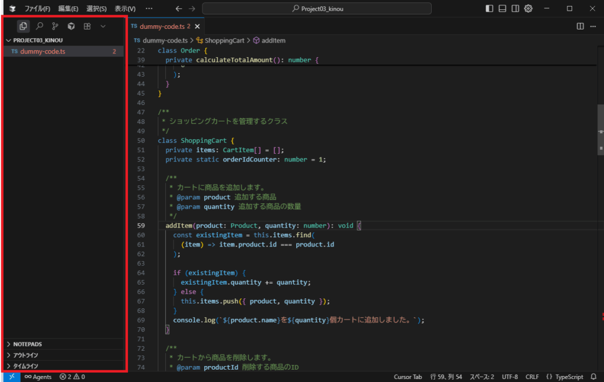Click the console.log statement on line 69

pos(298,320)
